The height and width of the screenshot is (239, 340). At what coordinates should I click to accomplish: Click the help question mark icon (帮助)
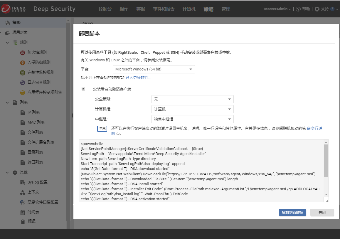[x=298, y=9]
